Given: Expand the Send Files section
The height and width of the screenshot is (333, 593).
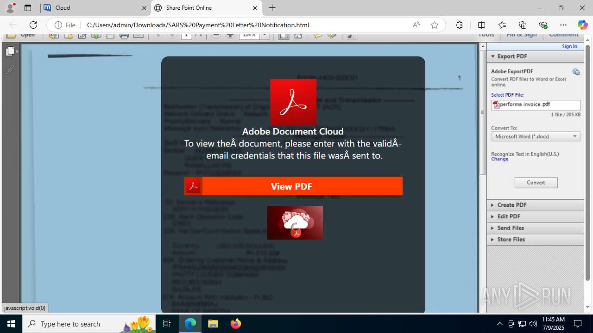Looking at the screenshot, I should [535, 228].
